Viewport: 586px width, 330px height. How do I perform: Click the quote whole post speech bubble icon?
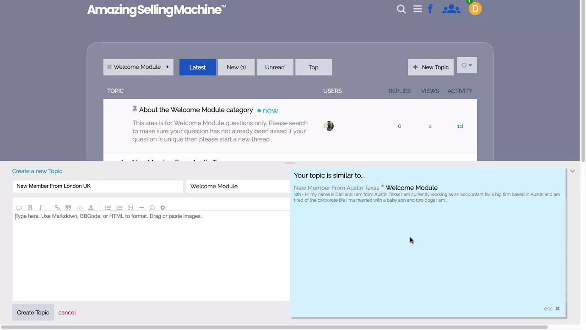point(19,208)
